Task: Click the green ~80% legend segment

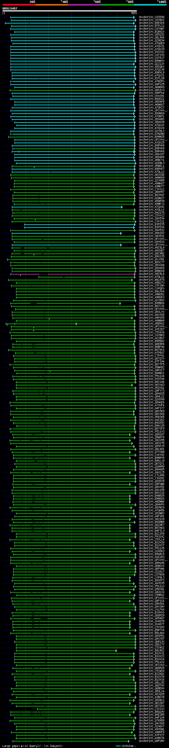Action: pyautogui.click(x=117, y=5)
